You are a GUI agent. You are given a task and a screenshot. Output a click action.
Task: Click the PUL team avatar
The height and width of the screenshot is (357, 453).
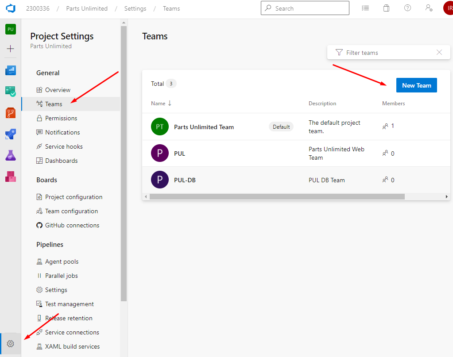(x=160, y=153)
